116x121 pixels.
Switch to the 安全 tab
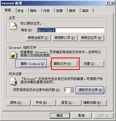(x=21, y=11)
